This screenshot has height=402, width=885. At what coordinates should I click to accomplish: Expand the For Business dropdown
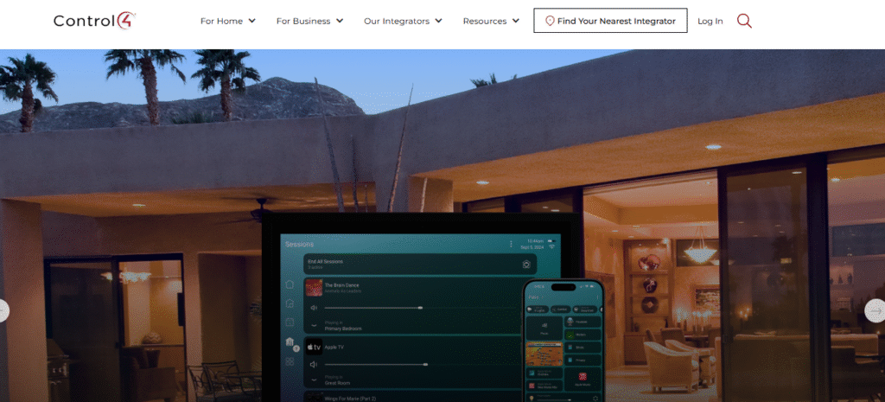tap(309, 21)
